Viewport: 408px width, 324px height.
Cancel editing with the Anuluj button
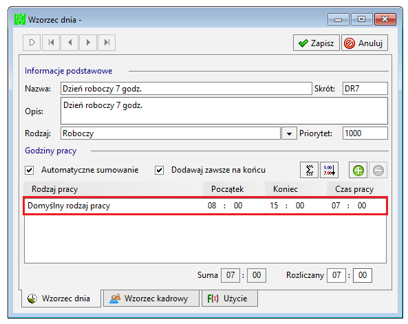[x=364, y=43]
